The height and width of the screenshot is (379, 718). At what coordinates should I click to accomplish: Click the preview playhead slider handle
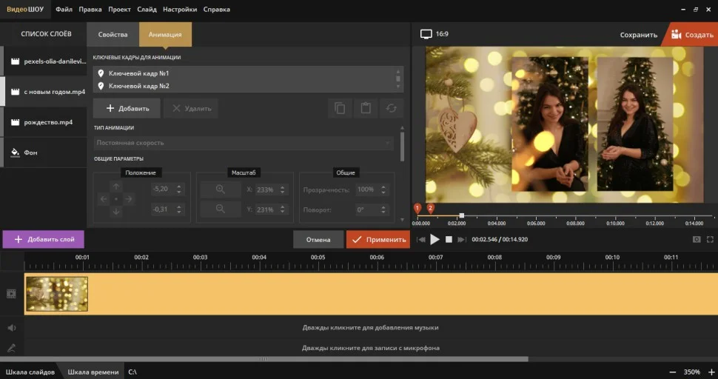pyautogui.click(x=462, y=215)
